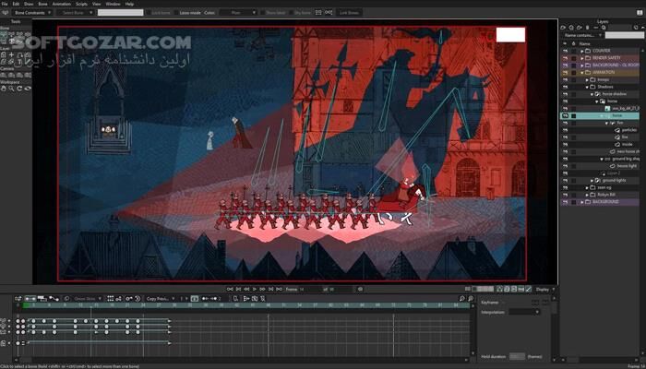Click the bone tool options icon at toolbar start

click(x=5, y=13)
